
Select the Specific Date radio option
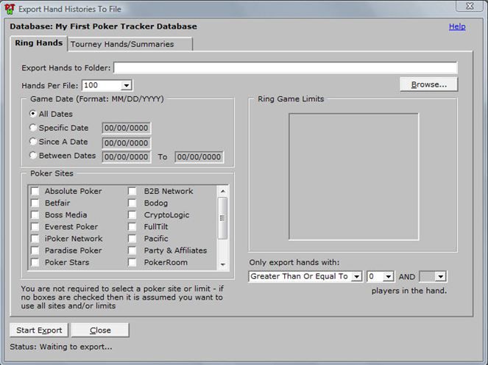pyautogui.click(x=32, y=127)
